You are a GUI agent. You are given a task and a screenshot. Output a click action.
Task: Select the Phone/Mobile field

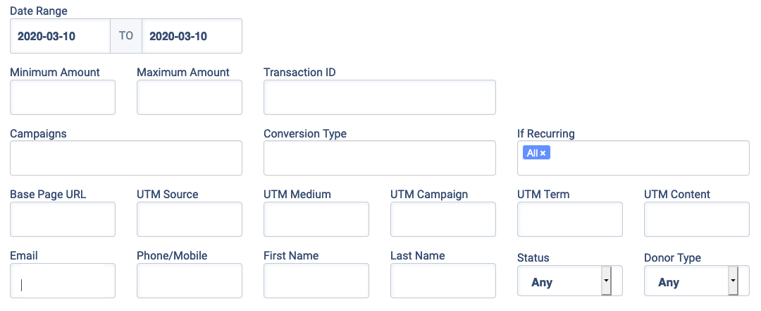[x=190, y=281]
